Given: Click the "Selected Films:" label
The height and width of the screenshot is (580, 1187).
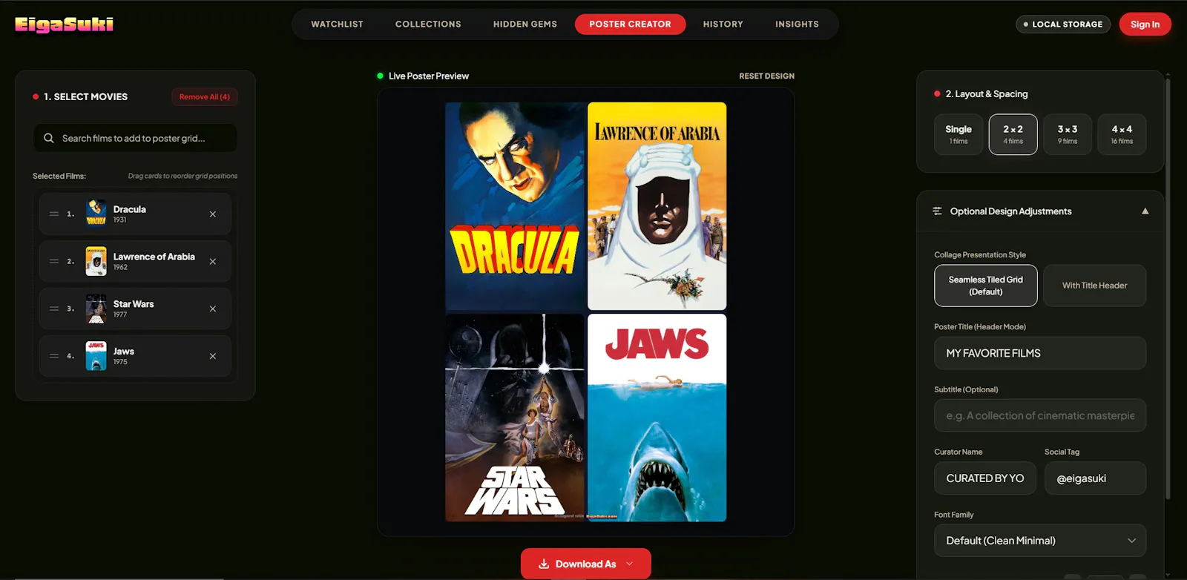Looking at the screenshot, I should 59,177.
